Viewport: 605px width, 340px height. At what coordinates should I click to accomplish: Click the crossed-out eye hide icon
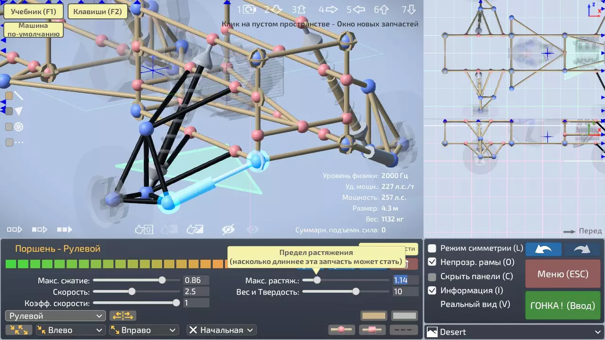pyautogui.click(x=228, y=229)
